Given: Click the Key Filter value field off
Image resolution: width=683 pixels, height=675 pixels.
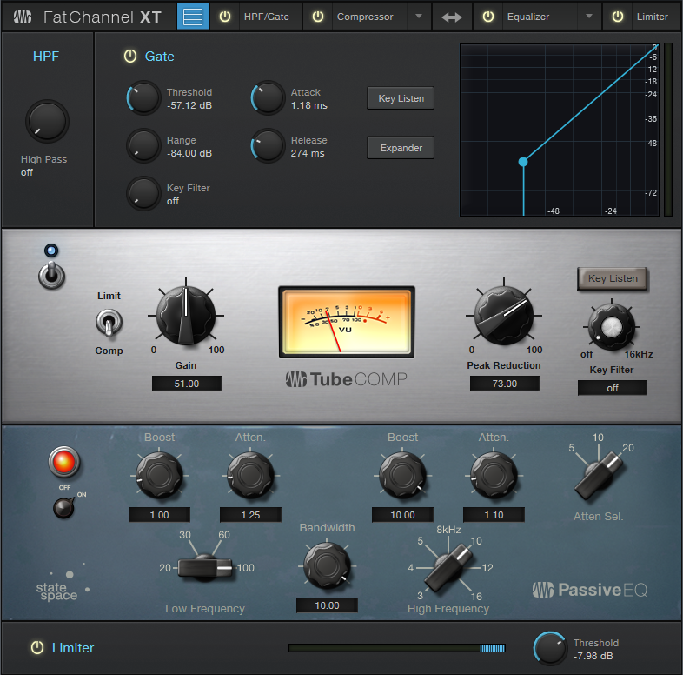Looking at the screenshot, I should (613, 388).
